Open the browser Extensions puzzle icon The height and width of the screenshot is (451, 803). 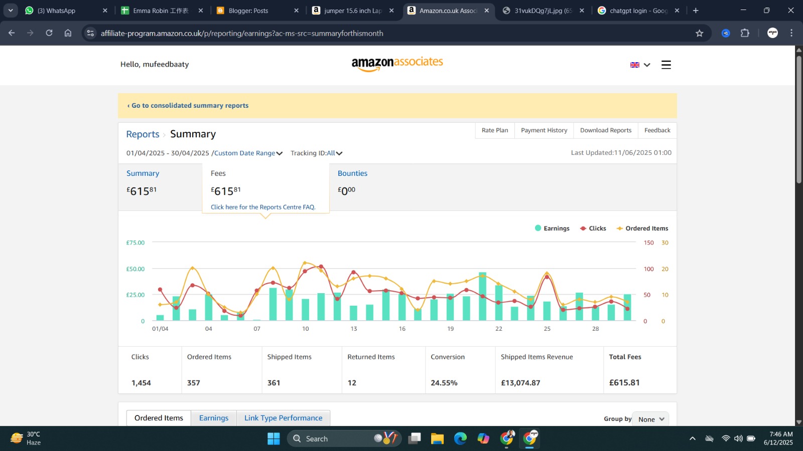(x=745, y=33)
